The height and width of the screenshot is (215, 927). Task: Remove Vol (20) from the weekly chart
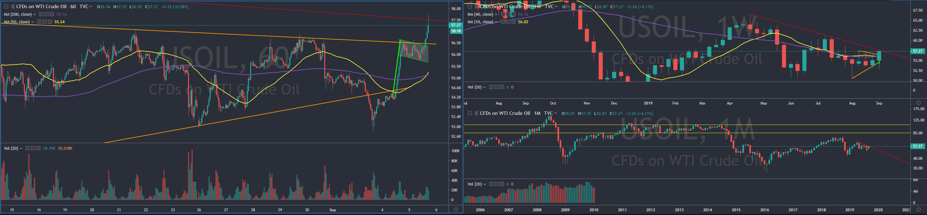(x=502, y=87)
